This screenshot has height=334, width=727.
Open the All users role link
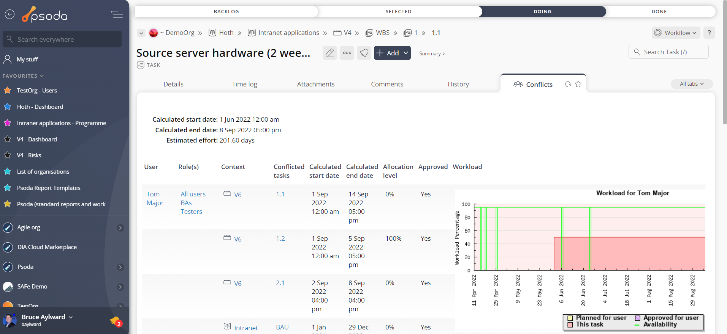pyautogui.click(x=193, y=194)
